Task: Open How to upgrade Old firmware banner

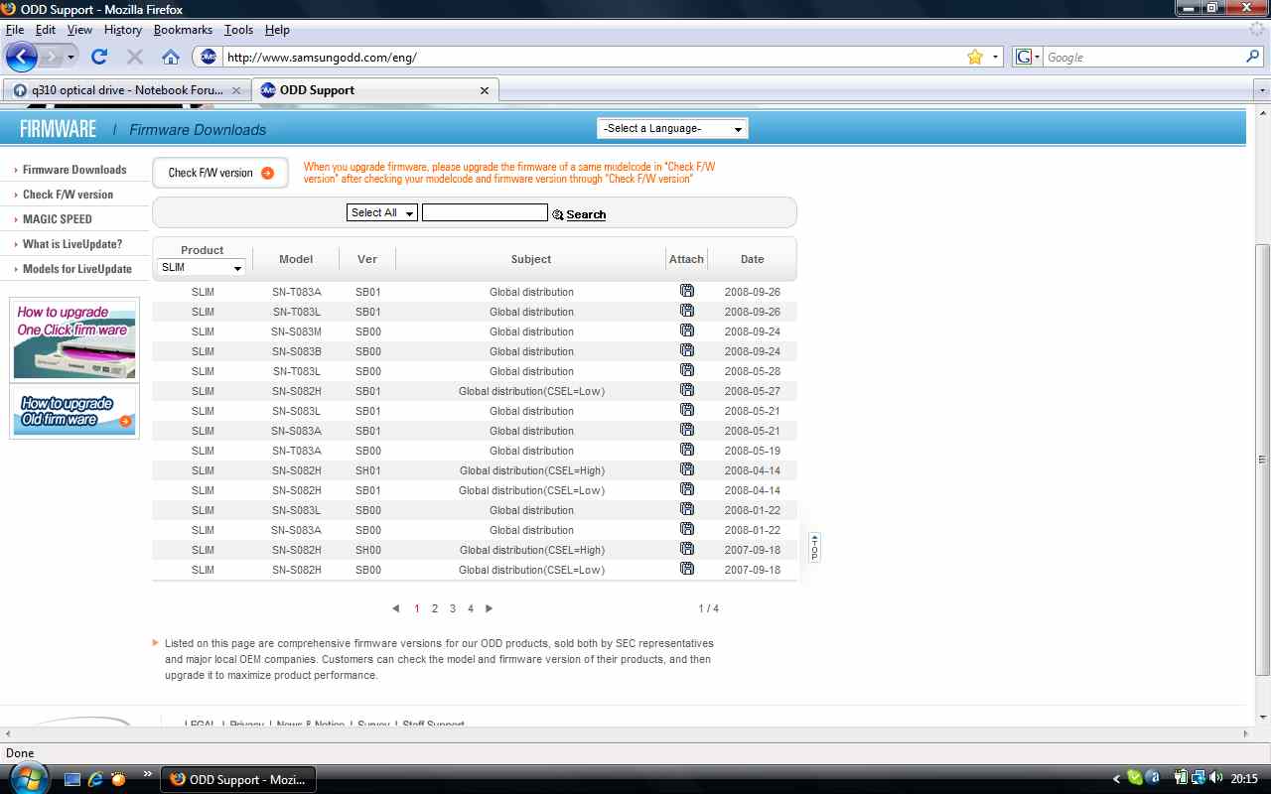Action: [x=73, y=412]
